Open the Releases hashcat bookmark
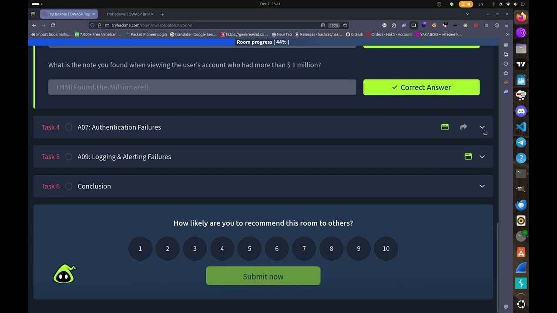557x313 pixels. point(319,34)
